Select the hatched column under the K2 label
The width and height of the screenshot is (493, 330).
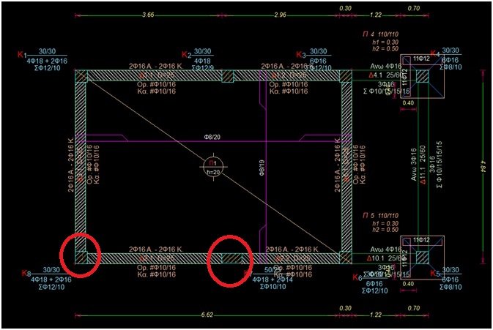229,76
